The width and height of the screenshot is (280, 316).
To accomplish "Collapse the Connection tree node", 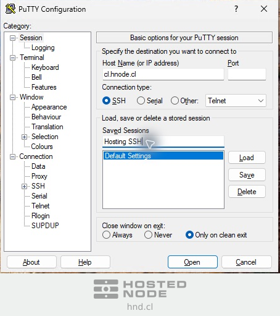I will tap(12, 156).
